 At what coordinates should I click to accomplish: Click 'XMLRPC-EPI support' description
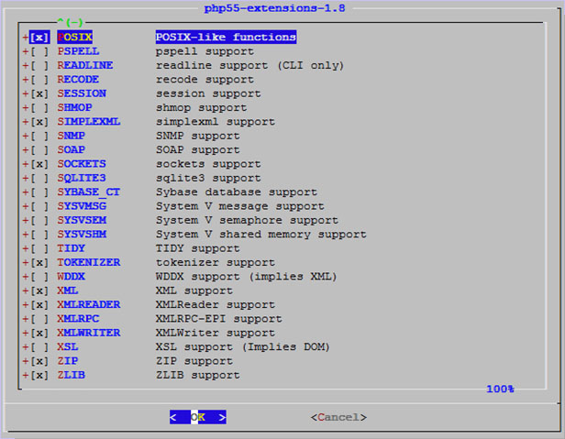click(219, 319)
